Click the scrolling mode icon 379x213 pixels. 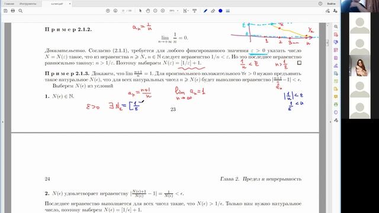195,11
